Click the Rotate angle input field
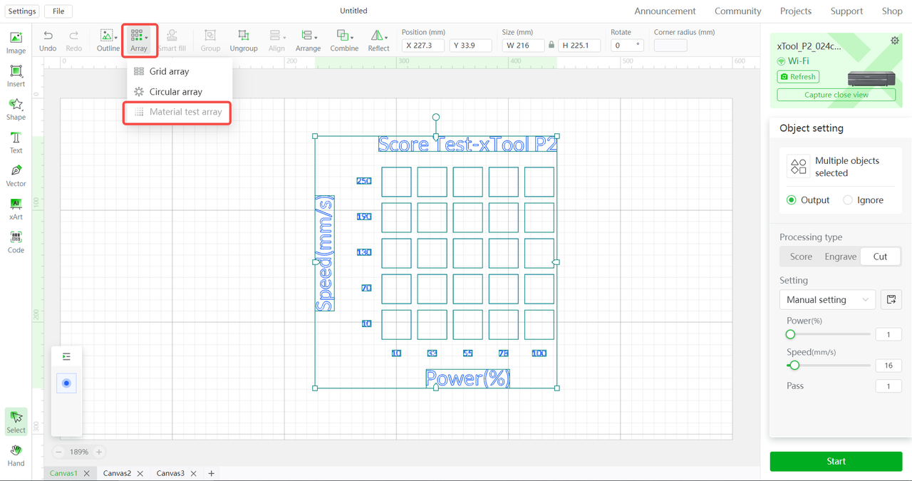The image size is (912, 481). 628,45
